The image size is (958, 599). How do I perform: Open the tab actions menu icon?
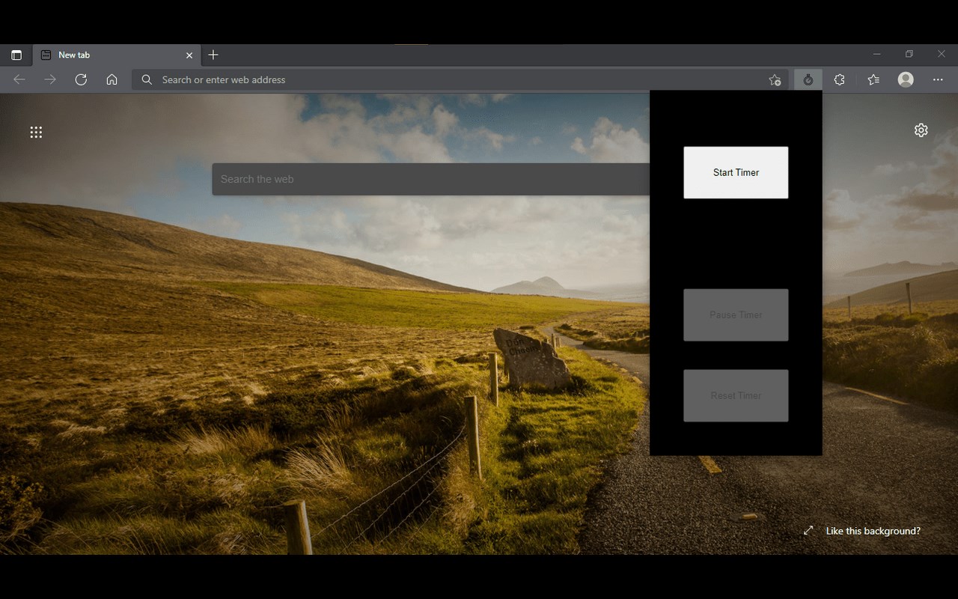click(16, 55)
